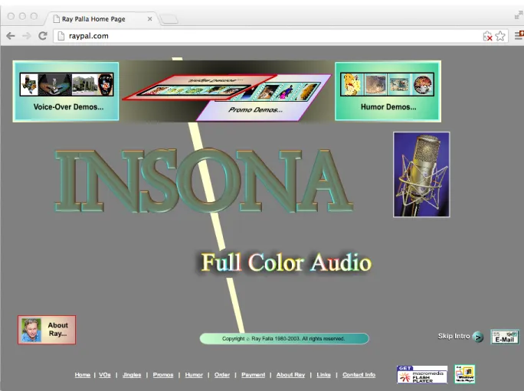
Task: Click the Skip Intro arrow button
Action: [478, 337]
